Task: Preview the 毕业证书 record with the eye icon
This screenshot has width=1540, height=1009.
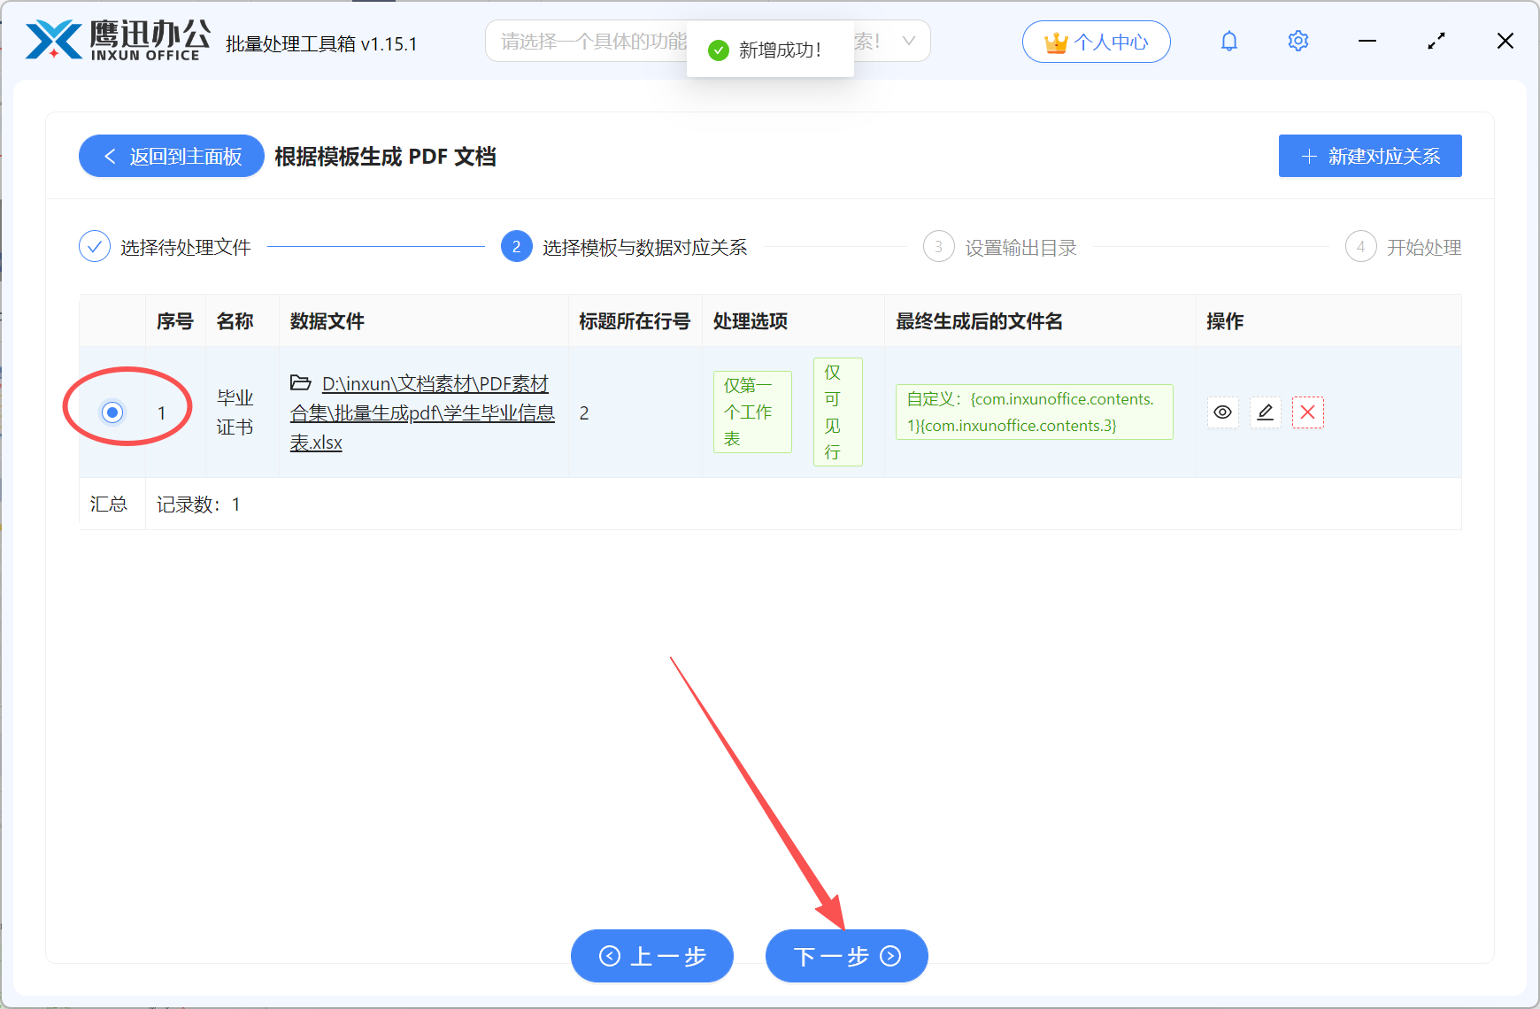Action: (1222, 412)
